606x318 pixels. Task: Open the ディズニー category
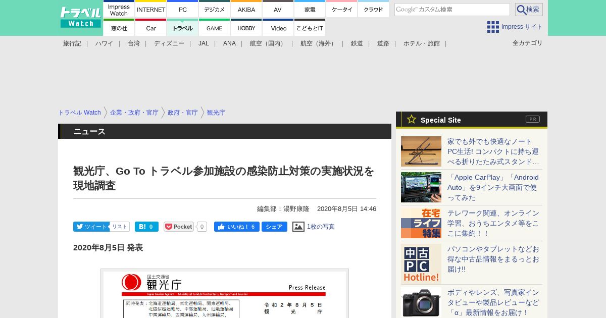pyautogui.click(x=169, y=43)
